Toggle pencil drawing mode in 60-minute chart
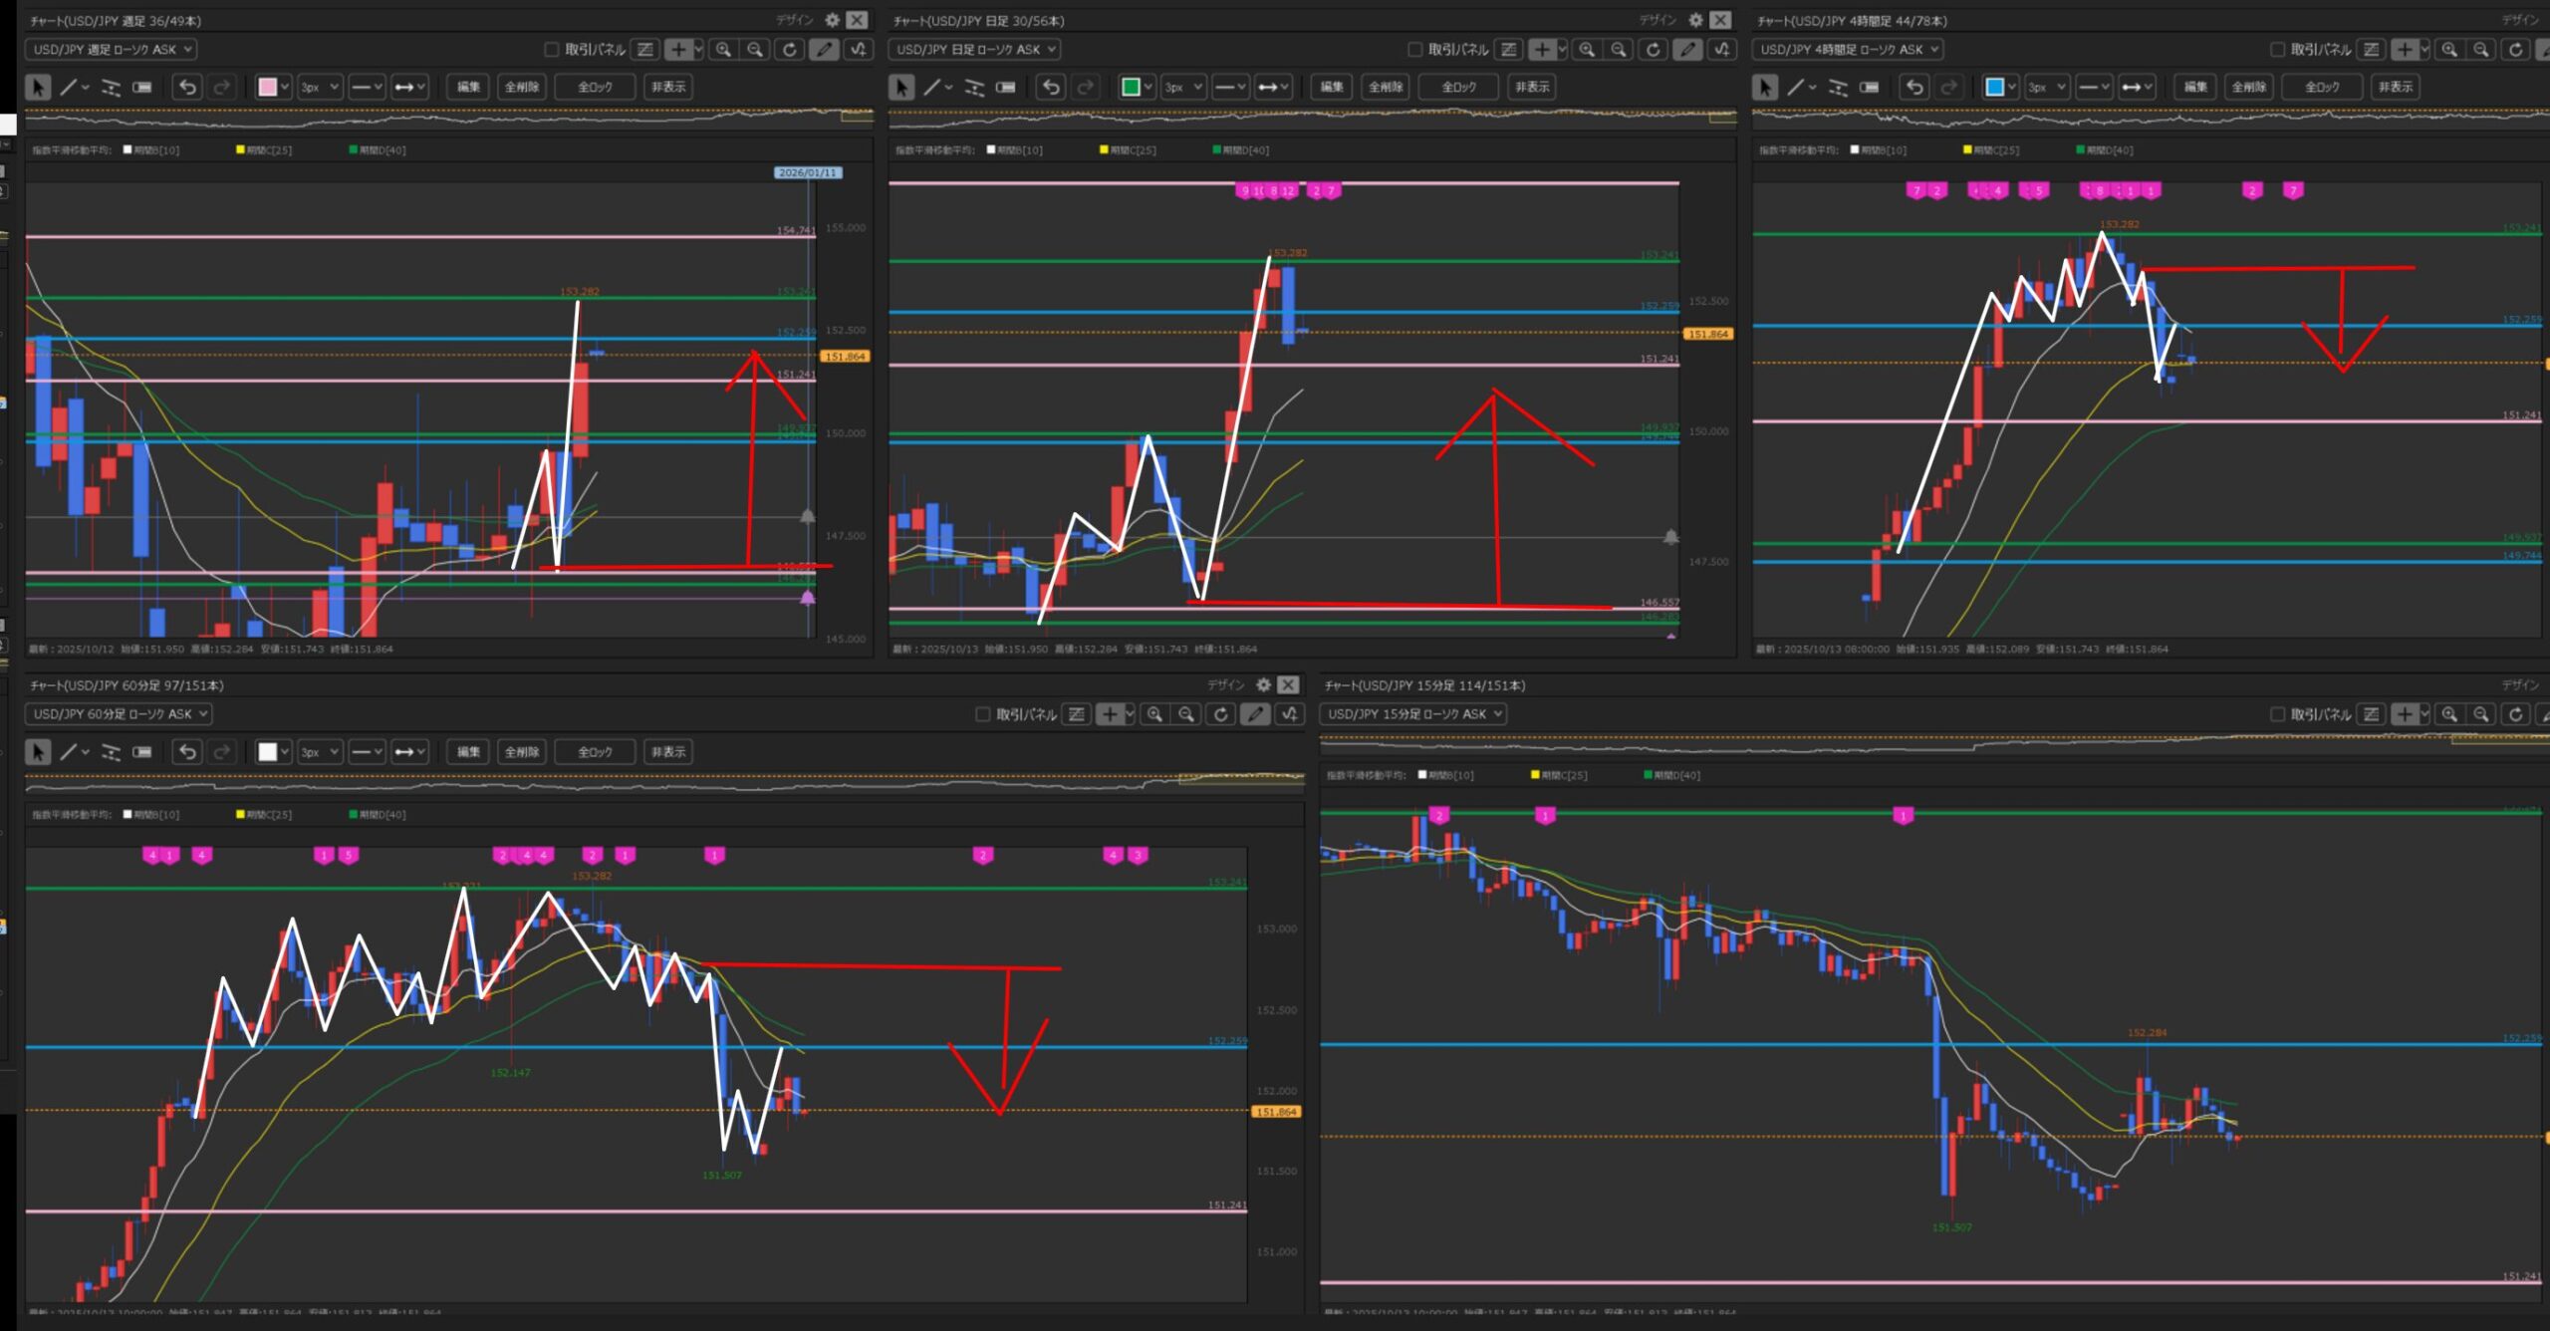Viewport: 2550px width, 1331px height. pyautogui.click(x=1256, y=713)
